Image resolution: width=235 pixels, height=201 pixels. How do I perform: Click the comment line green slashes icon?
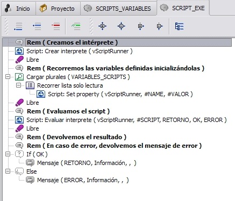tap(76, 26)
